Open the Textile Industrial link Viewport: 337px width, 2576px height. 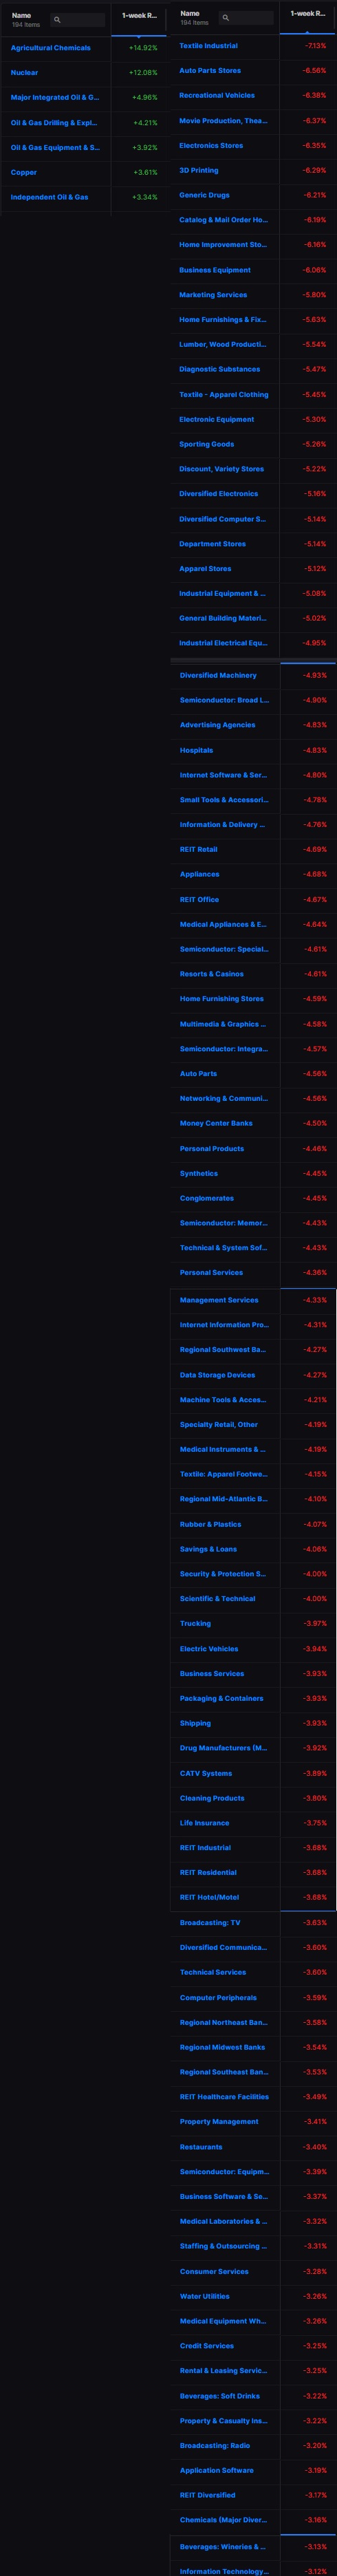tap(208, 46)
